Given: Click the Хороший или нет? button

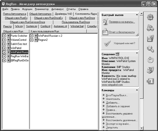Looking at the screenshot, I should coord(120,43).
